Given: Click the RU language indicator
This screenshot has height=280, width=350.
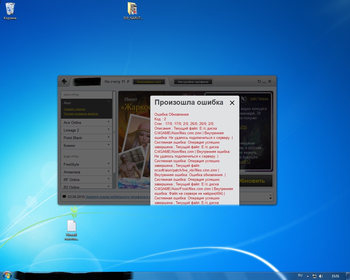Looking at the screenshot, I should [x=300, y=276].
